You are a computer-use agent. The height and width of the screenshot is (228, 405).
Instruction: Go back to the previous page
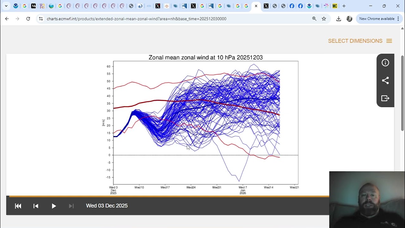click(x=7, y=19)
